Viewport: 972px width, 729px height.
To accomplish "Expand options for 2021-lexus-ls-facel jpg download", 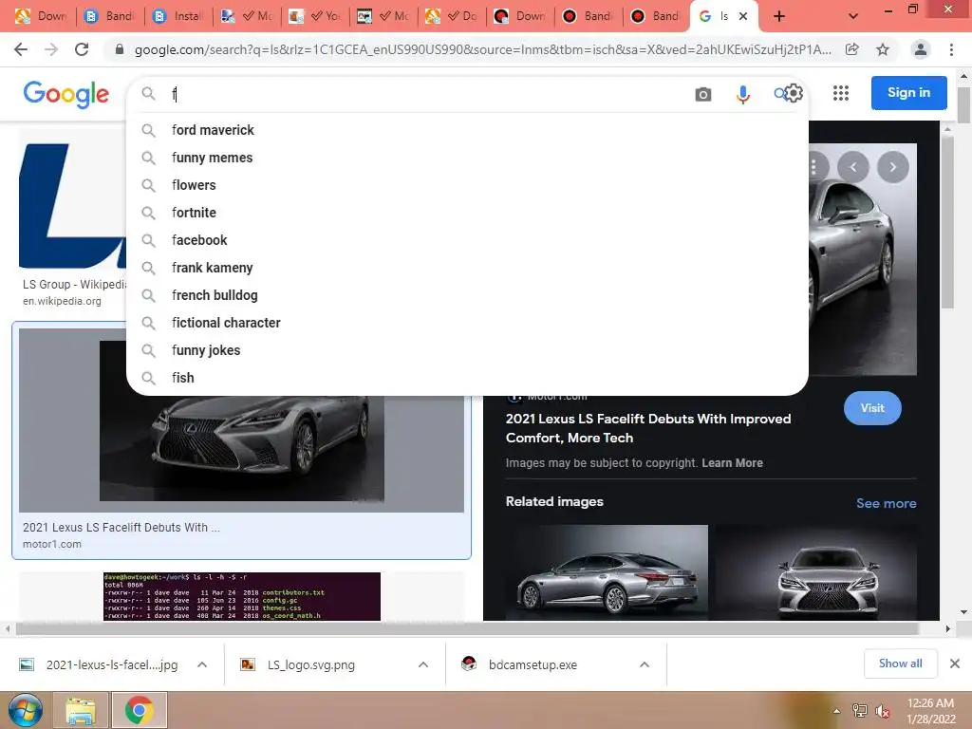I will click(x=202, y=664).
